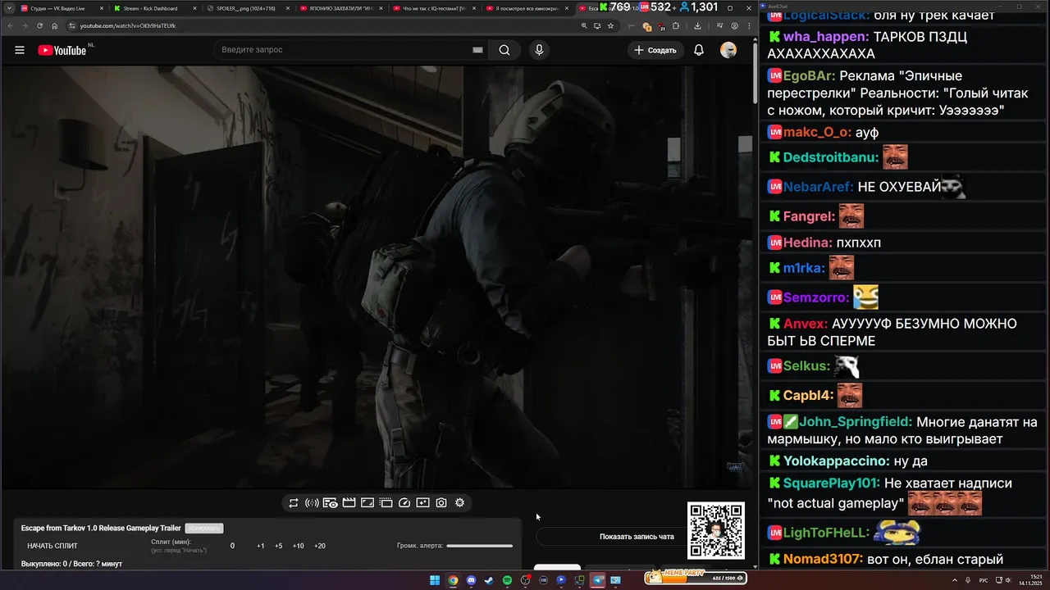Click the 'РУС' language indicator in tray
Screen dimensions: 1050x590
point(984,580)
